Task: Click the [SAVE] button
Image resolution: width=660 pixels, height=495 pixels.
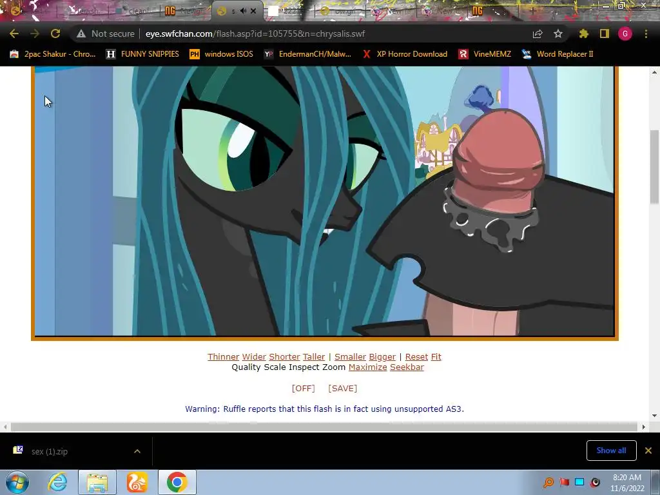Action: pyautogui.click(x=342, y=388)
